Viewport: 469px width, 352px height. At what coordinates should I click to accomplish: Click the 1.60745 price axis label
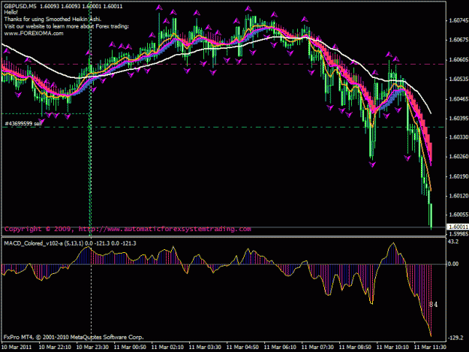tap(458, 20)
